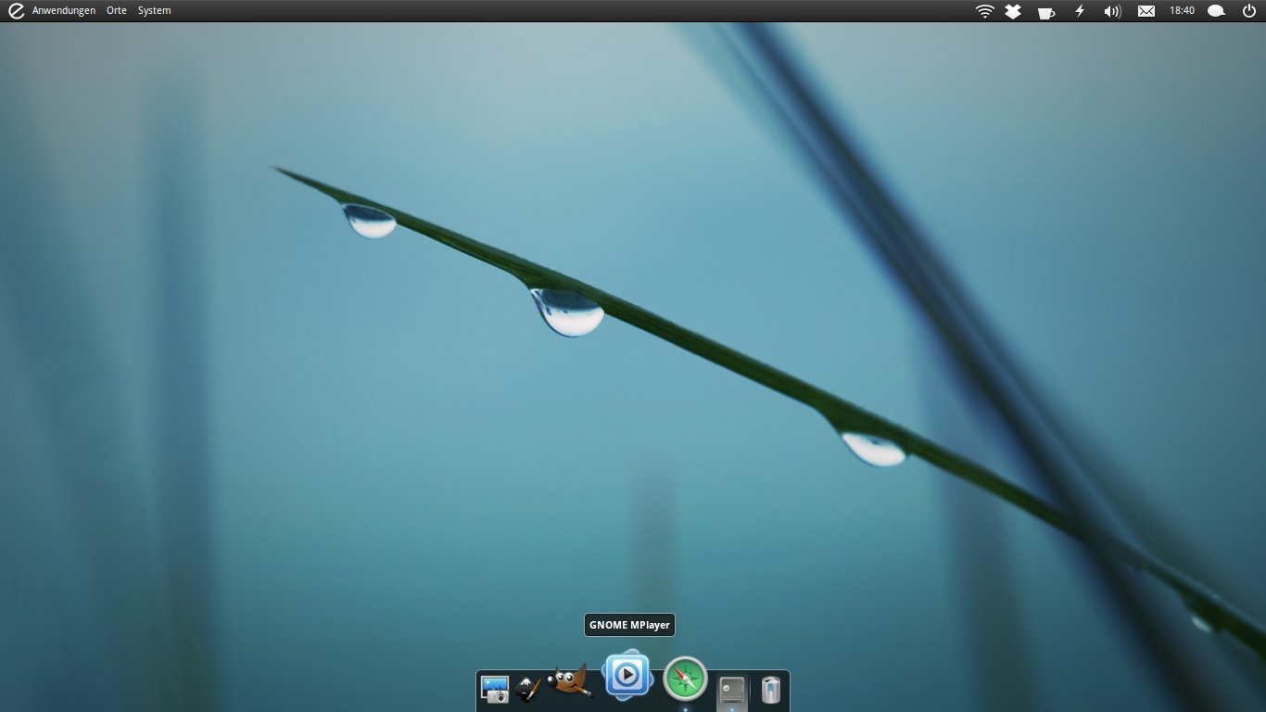Open the power lightning bolt indicator
This screenshot has width=1266, height=712.
coord(1080,11)
